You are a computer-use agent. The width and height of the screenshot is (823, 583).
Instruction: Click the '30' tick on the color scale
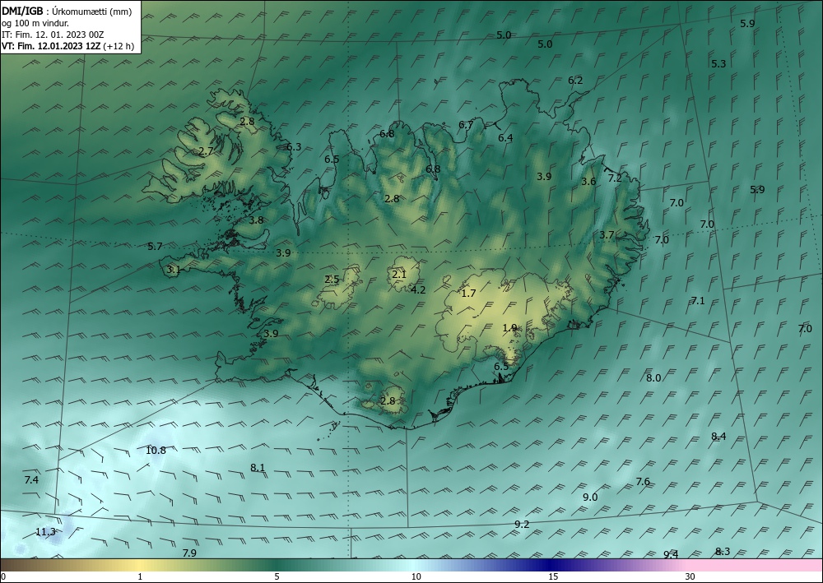[690, 577]
